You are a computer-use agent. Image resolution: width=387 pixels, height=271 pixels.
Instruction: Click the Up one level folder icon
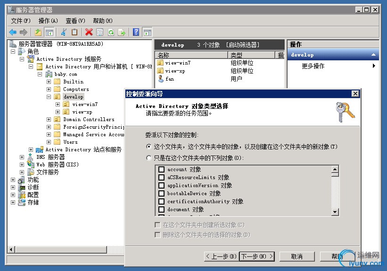[x=38, y=32]
